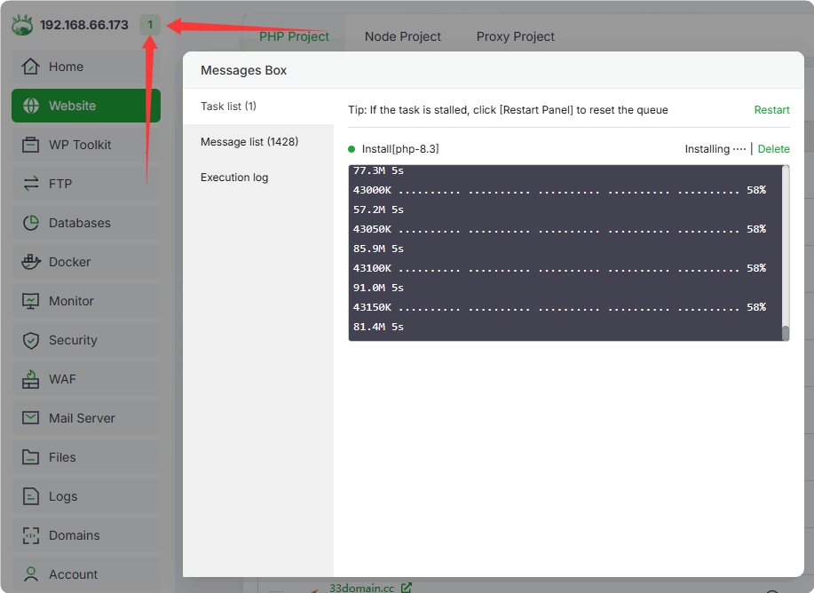Click the Domains icon
814x593 pixels.
[31, 535]
